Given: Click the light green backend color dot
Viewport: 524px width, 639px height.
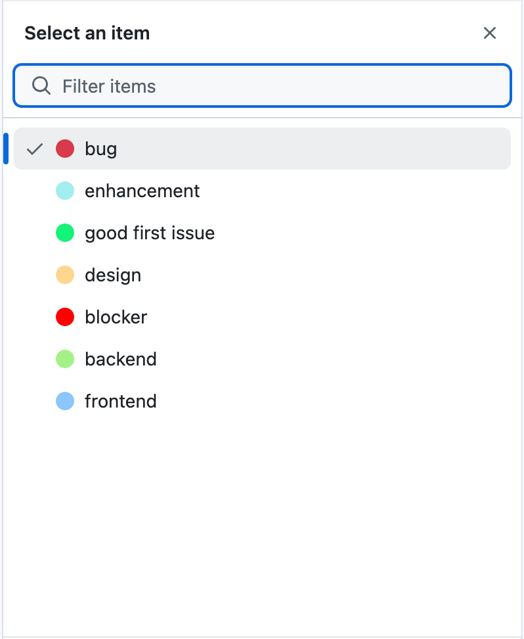Looking at the screenshot, I should point(65,359).
